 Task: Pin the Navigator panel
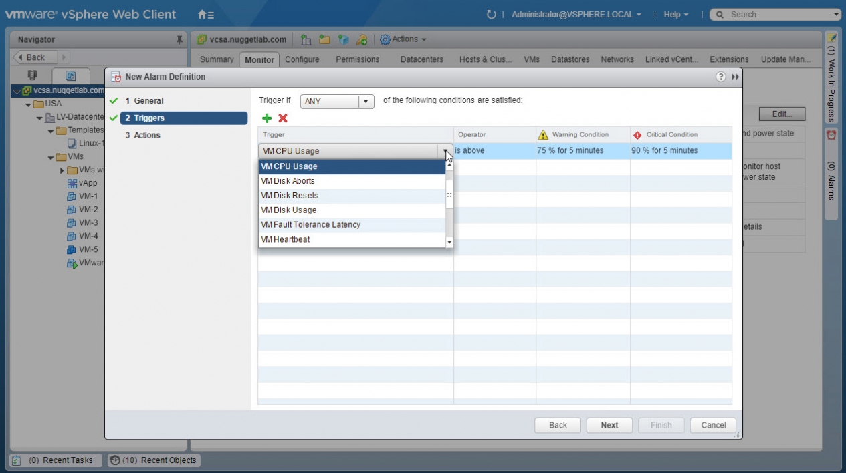(179, 40)
